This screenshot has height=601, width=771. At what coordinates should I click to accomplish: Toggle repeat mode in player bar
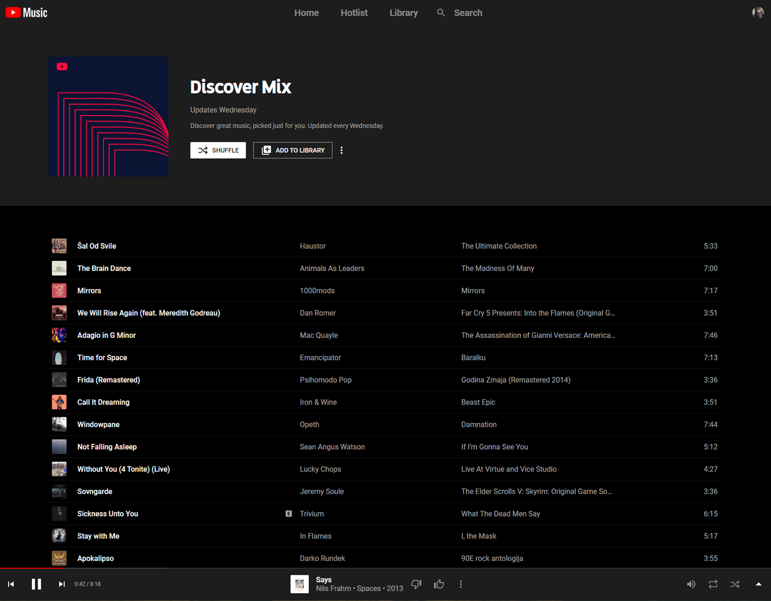713,584
